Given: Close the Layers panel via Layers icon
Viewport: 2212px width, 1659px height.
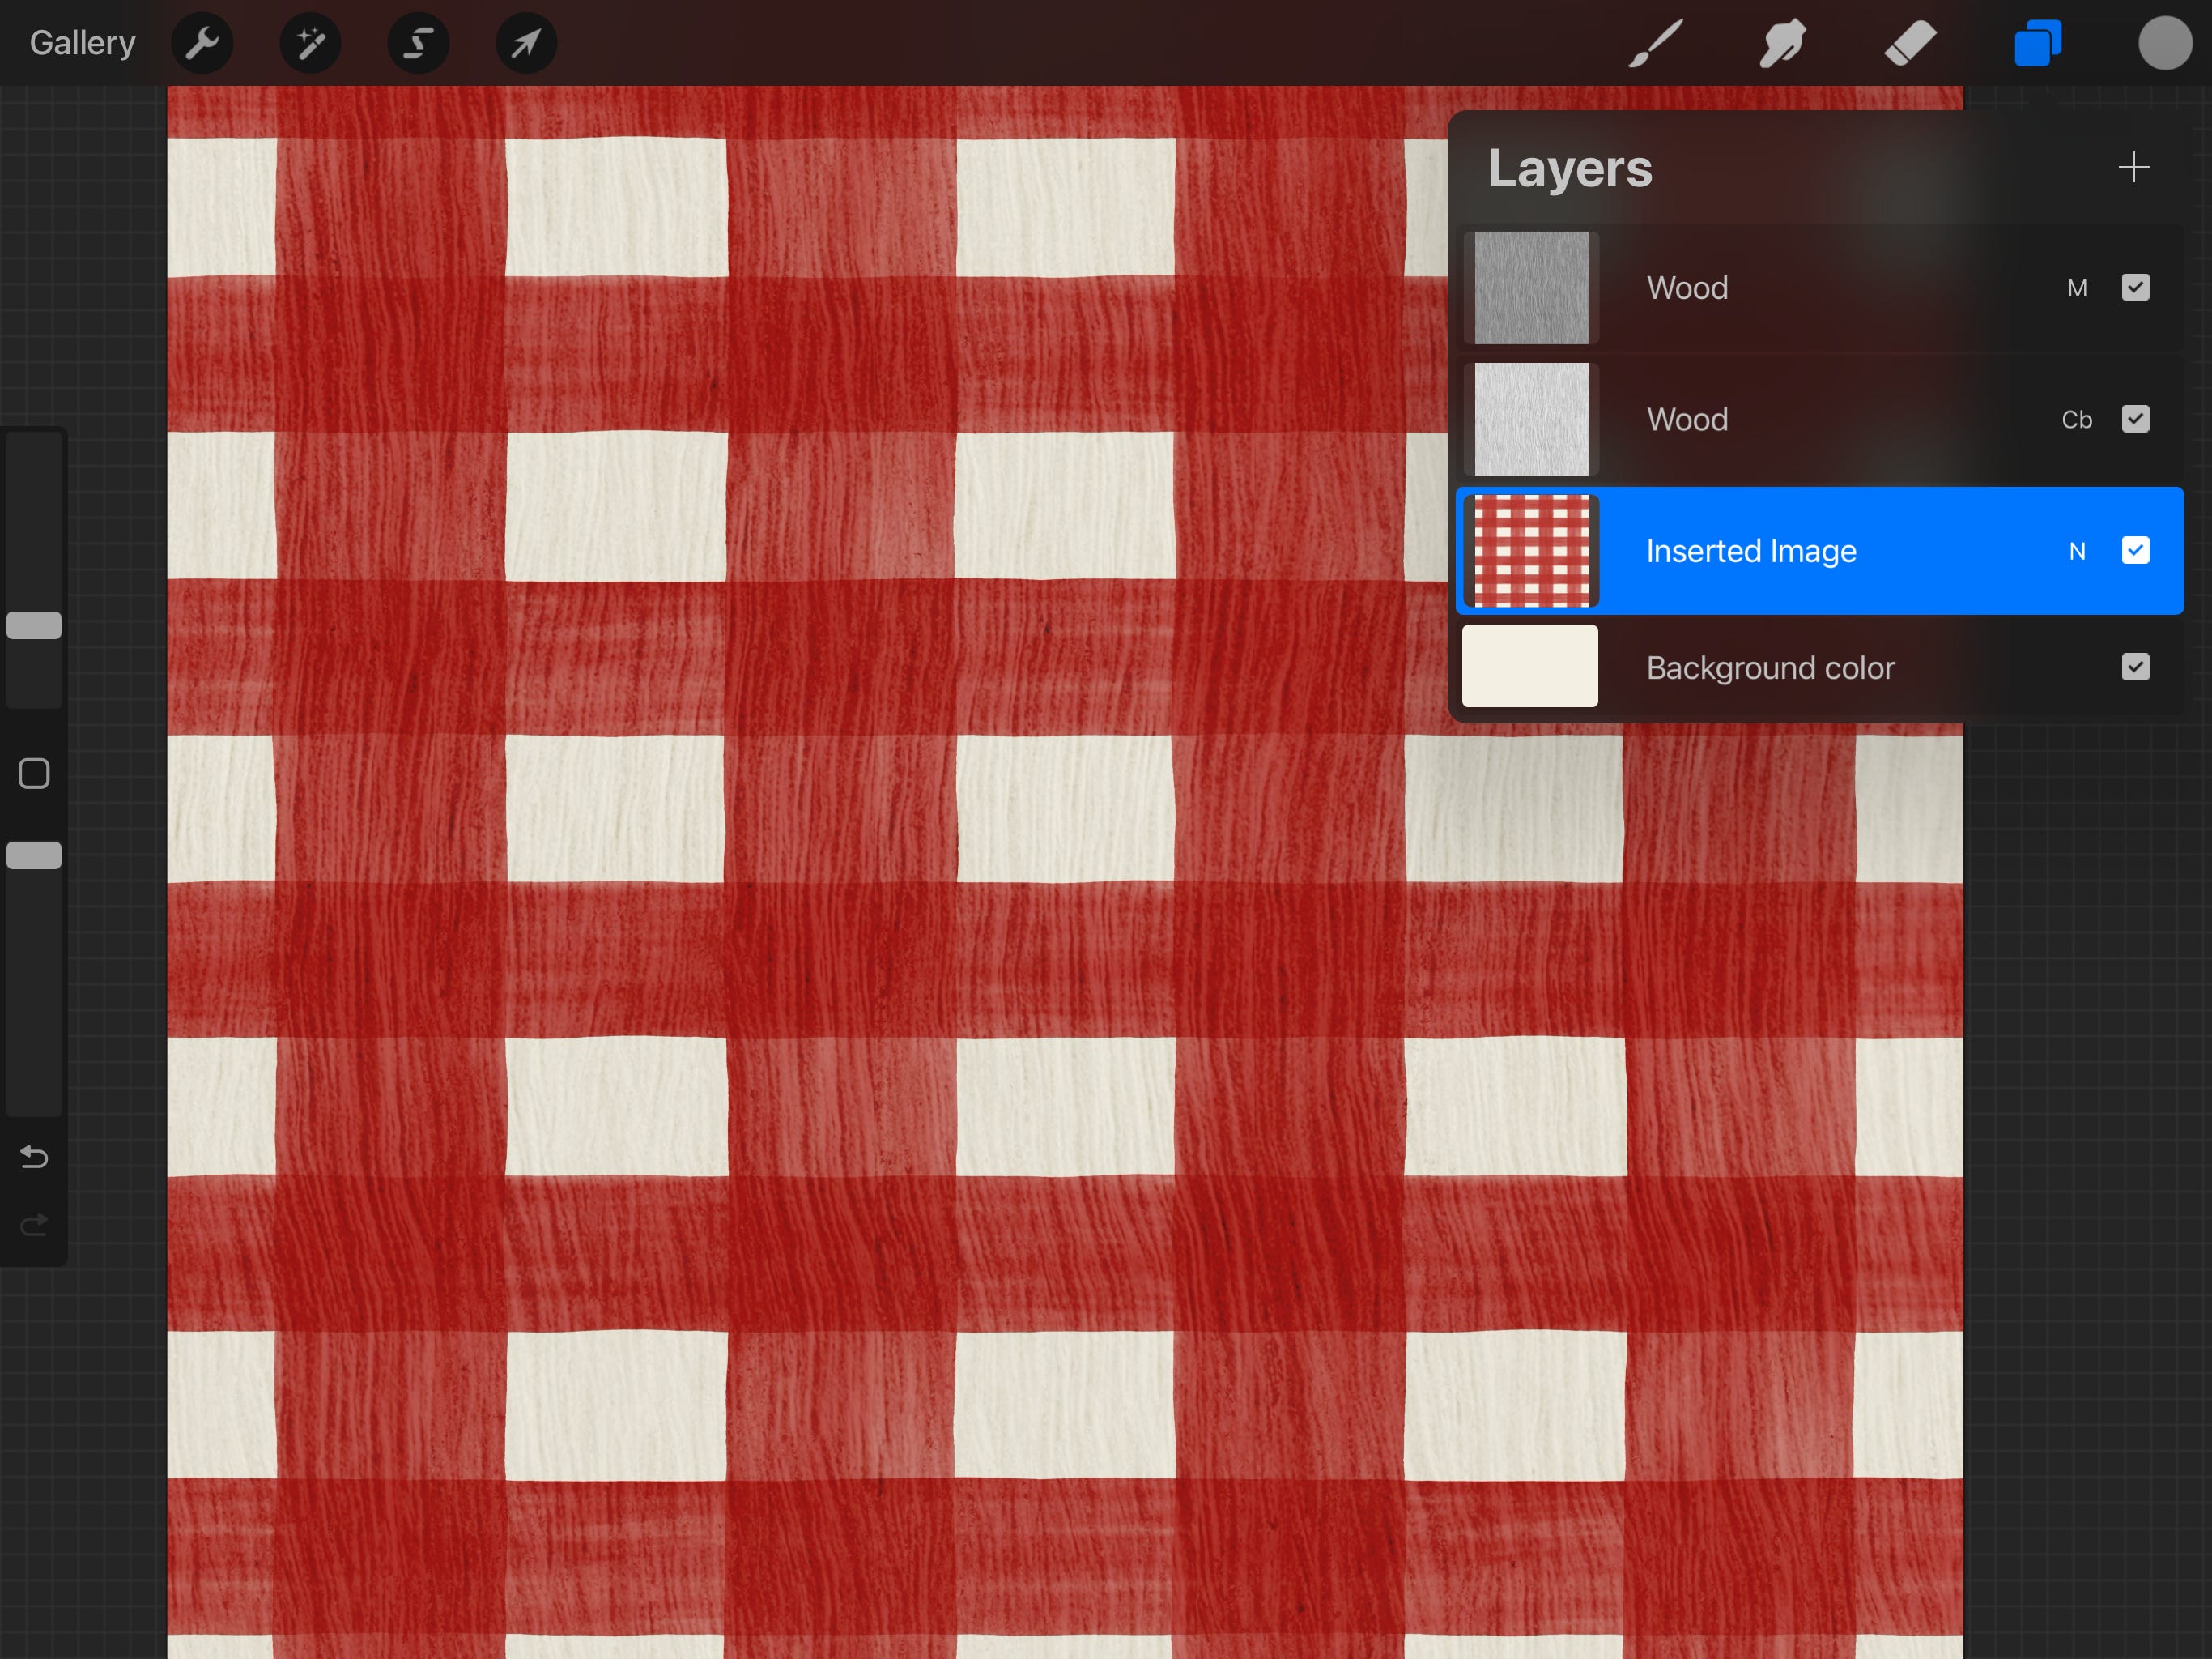Looking at the screenshot, I should tap(2037, 43).
